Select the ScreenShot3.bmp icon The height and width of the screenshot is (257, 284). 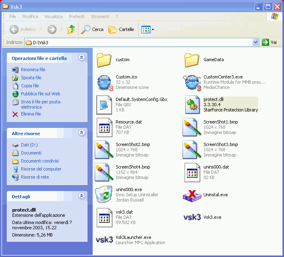point(192,150)
